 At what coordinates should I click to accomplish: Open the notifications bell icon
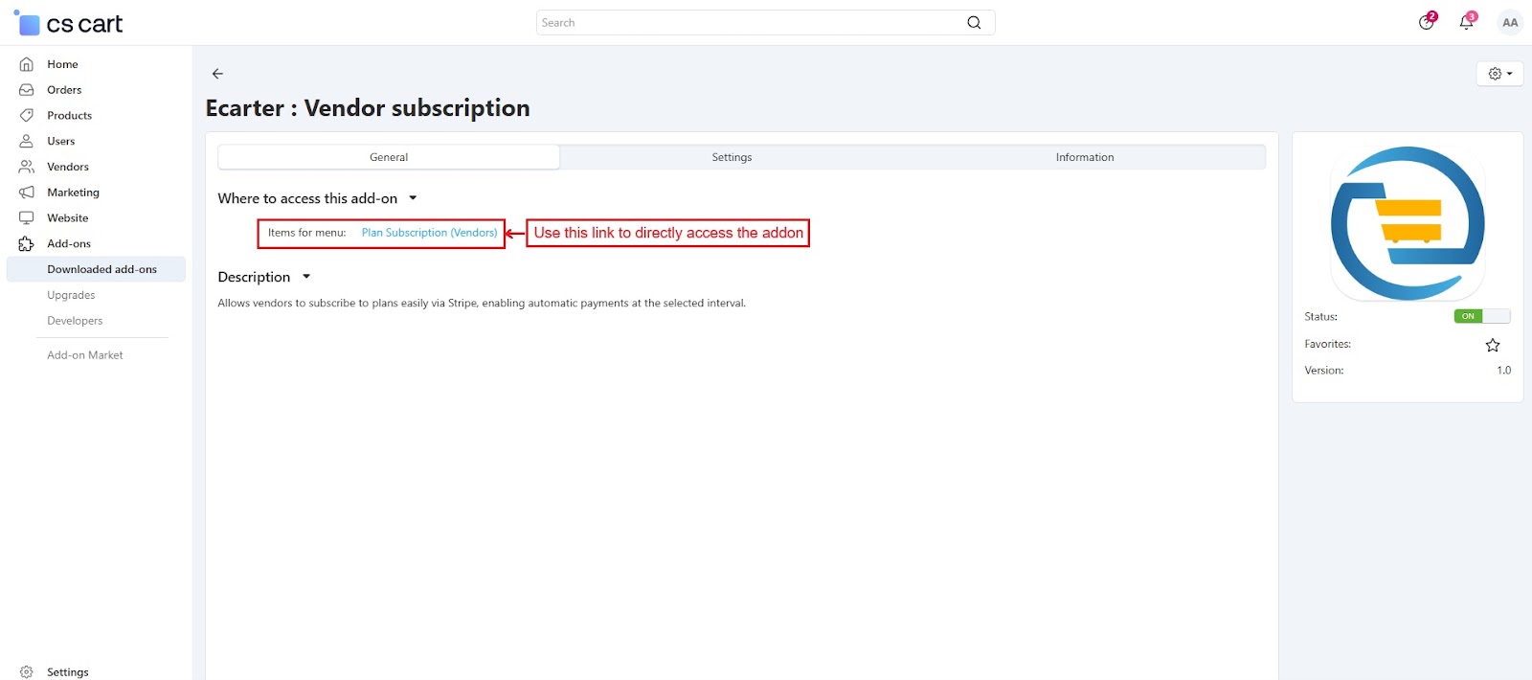pyautogui.click(x=1467, y=22)
